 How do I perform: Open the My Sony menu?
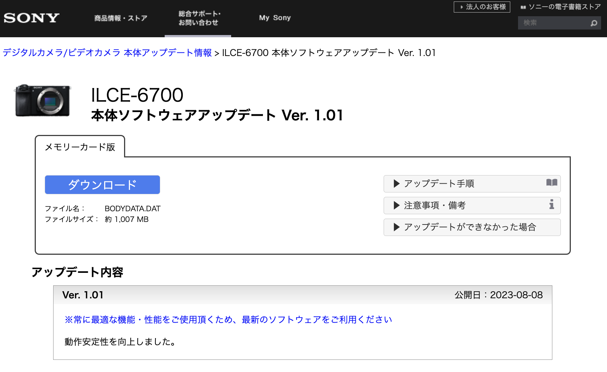pyautogui.click(x=275, y=18)
